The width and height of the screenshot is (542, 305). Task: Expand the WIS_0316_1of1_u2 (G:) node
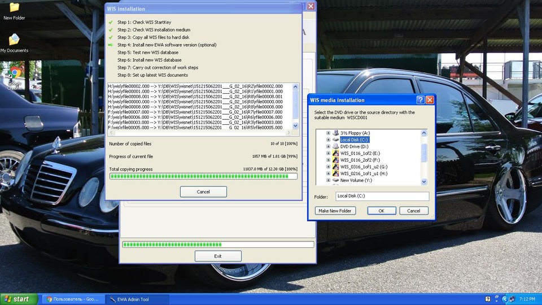(328, 167)
